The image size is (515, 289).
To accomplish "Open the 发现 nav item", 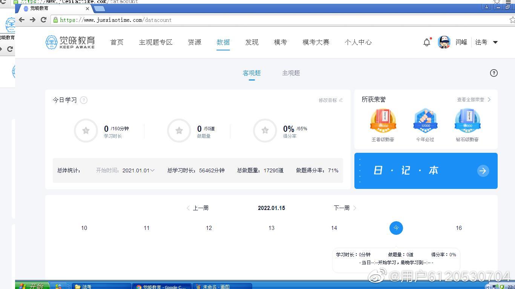I will coord(252,42).
